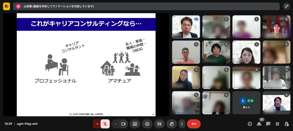Raise your hand
This screenshot has height=131, width=293.
pos(172,124)
